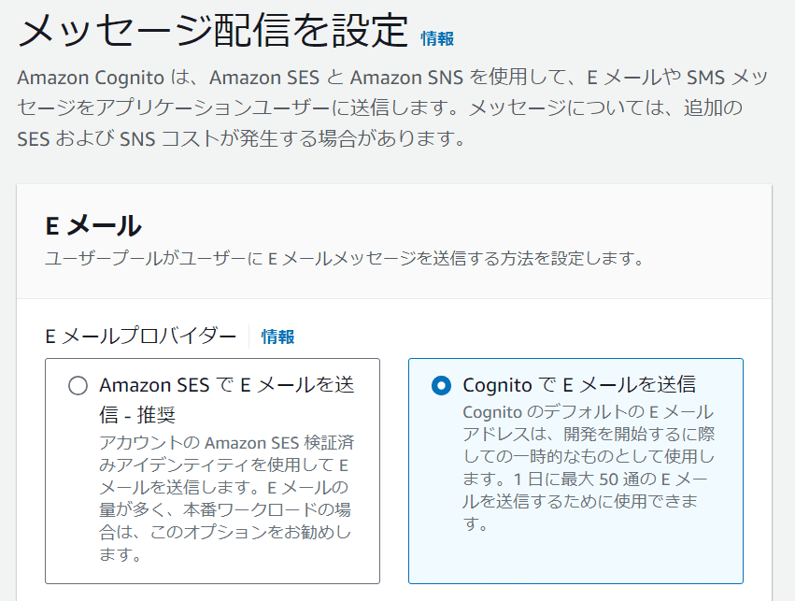Click the ユーザープール email section subtitle
This screenshot has width=795, height=601.
[344, 258]
